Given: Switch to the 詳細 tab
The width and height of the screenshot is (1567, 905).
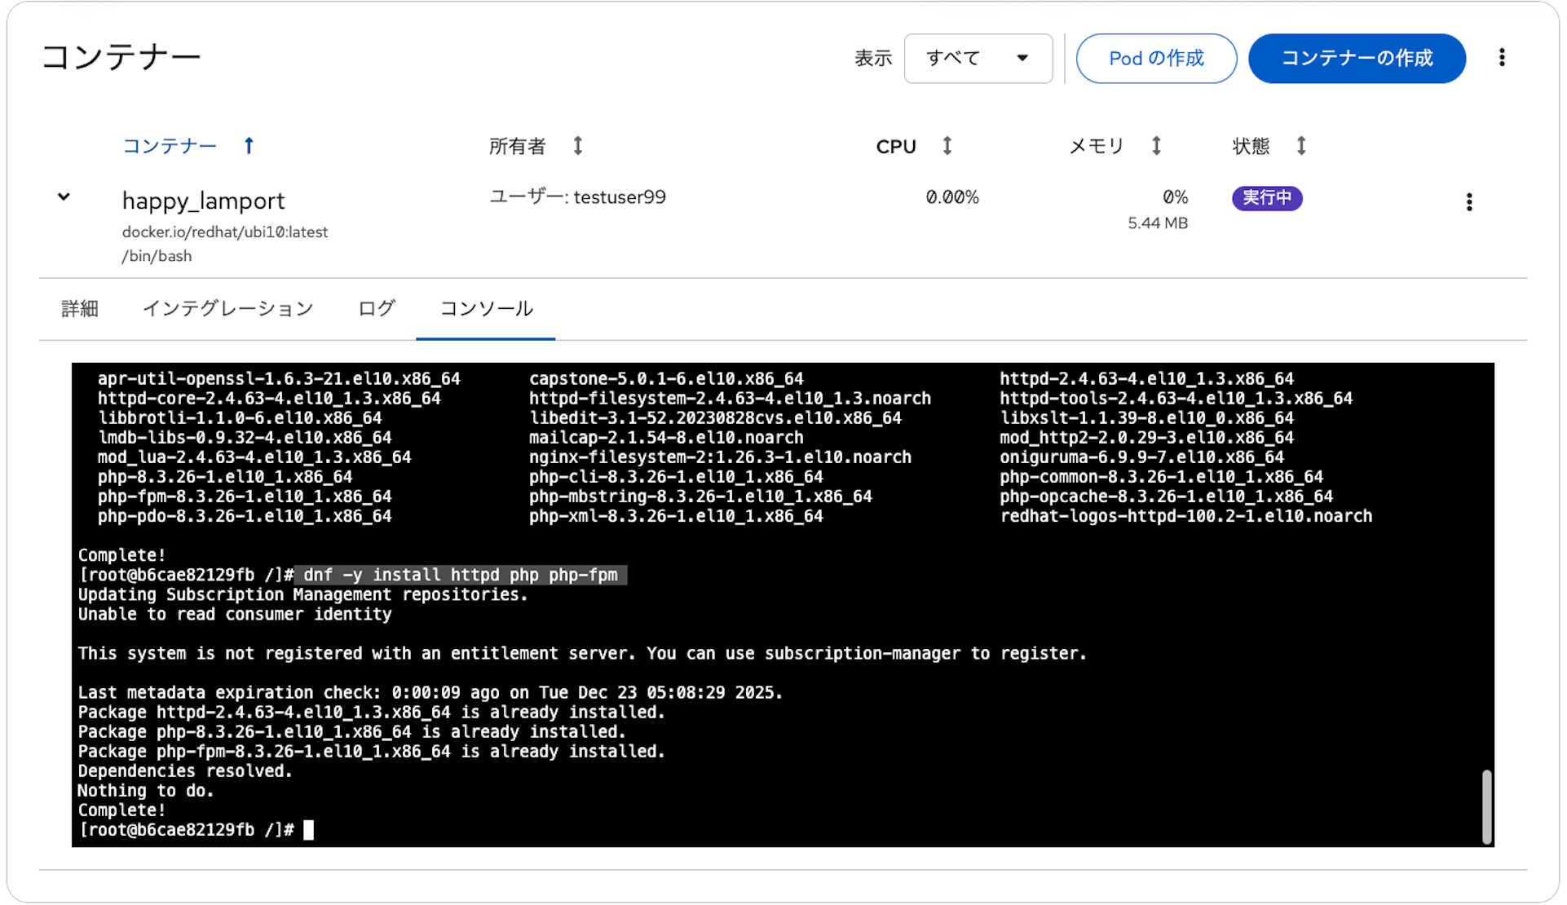Looking at the screenshot, I should 80,309.
